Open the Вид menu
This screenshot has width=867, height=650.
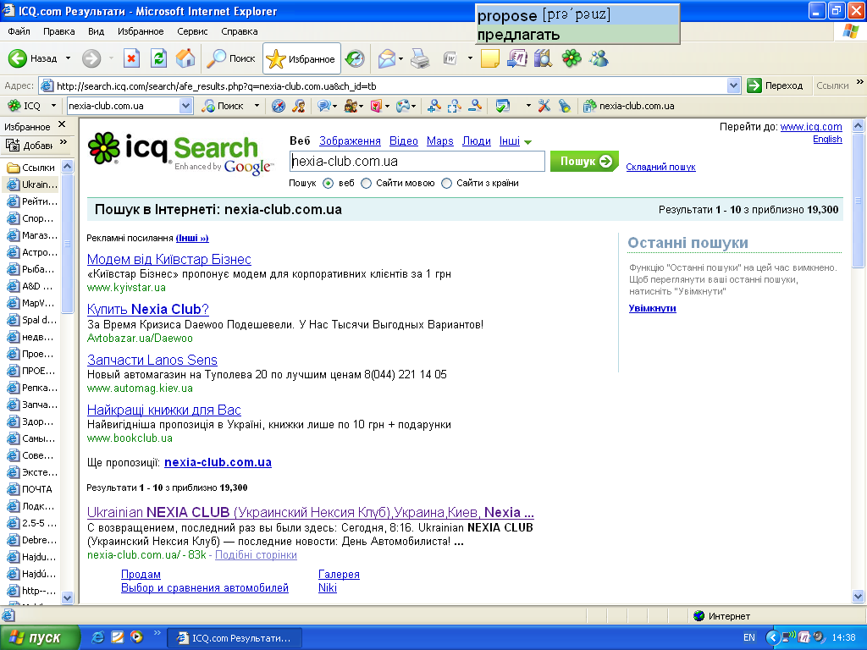96,31
